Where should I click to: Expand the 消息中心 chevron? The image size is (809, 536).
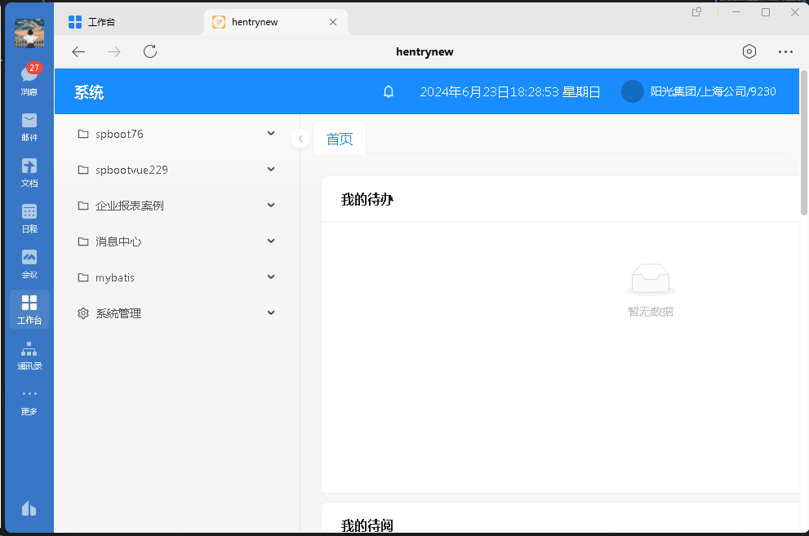[x=271, y=241]
